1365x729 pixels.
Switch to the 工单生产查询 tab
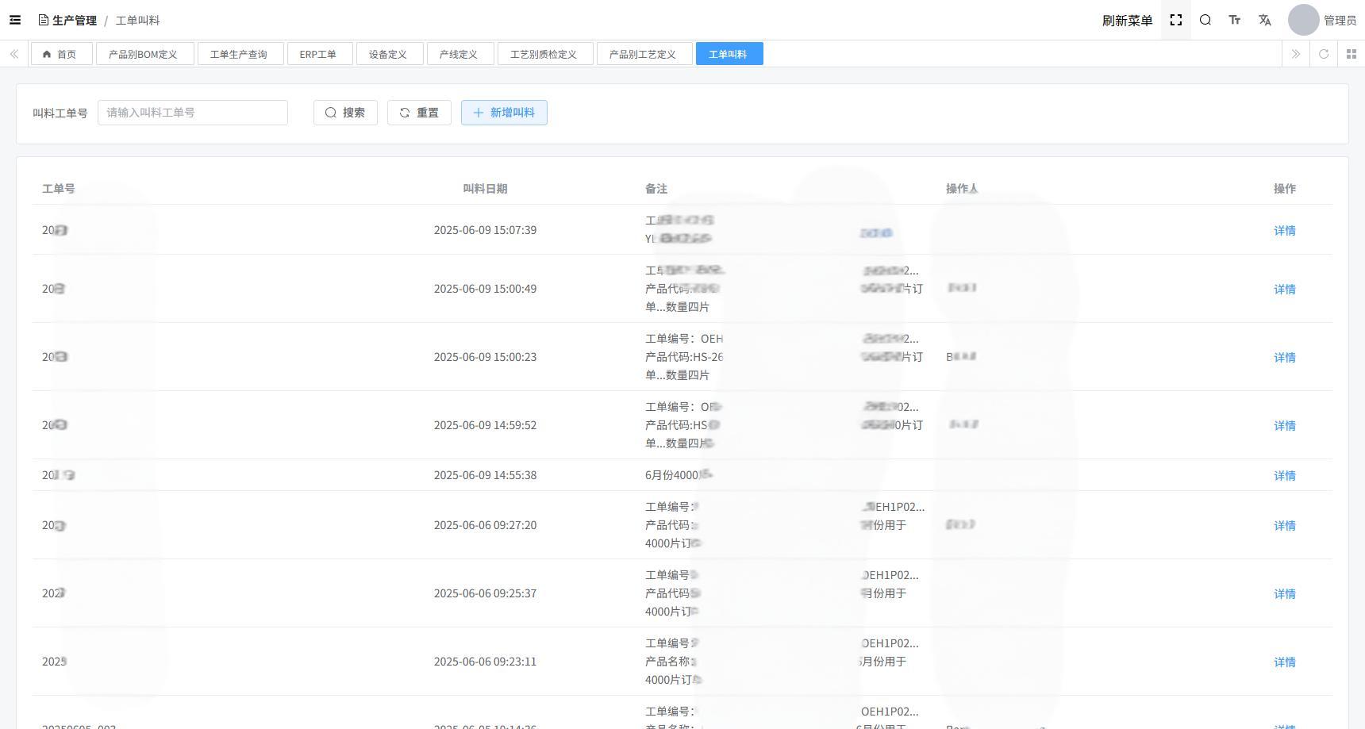click(x=239, y=54)
